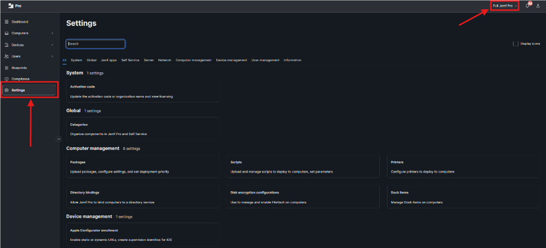Open Blueprints from sidebar icon
The height and width of the screenshot is (248, 546).
tap(7, 68)
